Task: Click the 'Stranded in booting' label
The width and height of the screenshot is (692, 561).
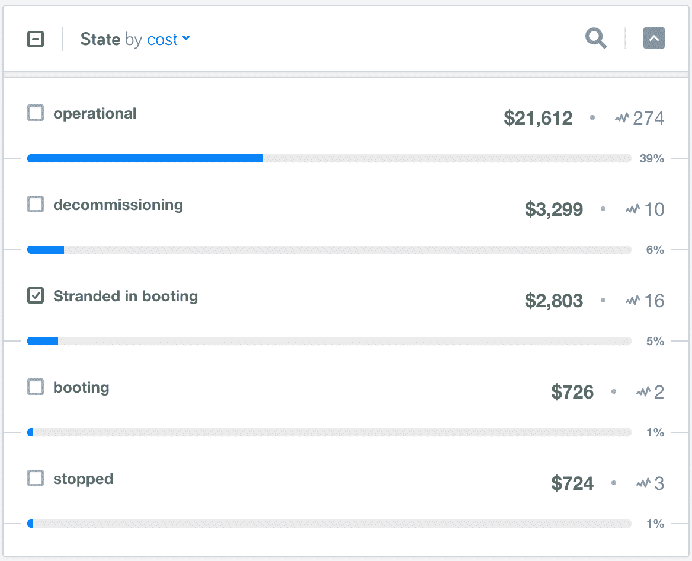Action: coord(126,297)
